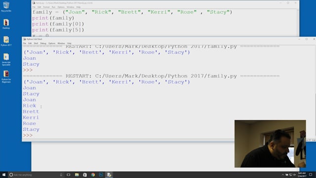
Task: Maximize the Python Shell window
Action: coord(307,39)
